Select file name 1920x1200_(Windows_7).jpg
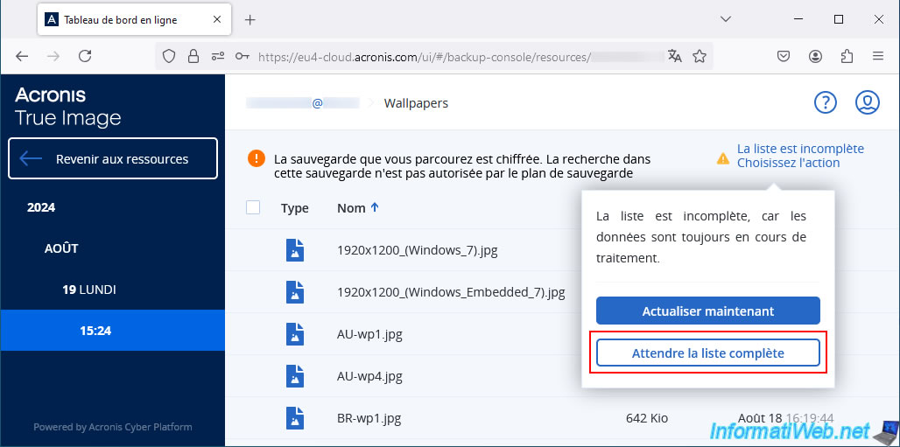900x447 pixels. point(417,250)
